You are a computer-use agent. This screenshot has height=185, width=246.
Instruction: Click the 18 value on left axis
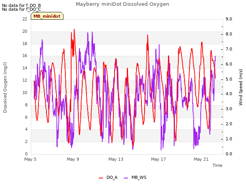pyautogui.click(x=25, y=44)
